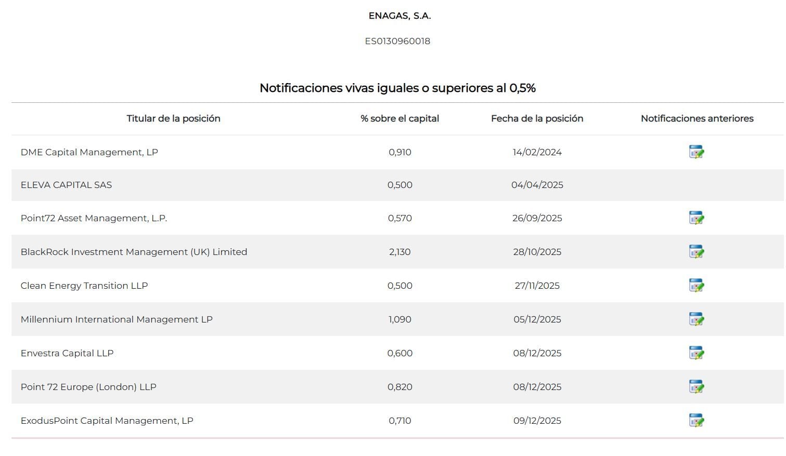Click the '% sobre el capital' column header
Screen dimensions: 786x456
tap(400, 118)
